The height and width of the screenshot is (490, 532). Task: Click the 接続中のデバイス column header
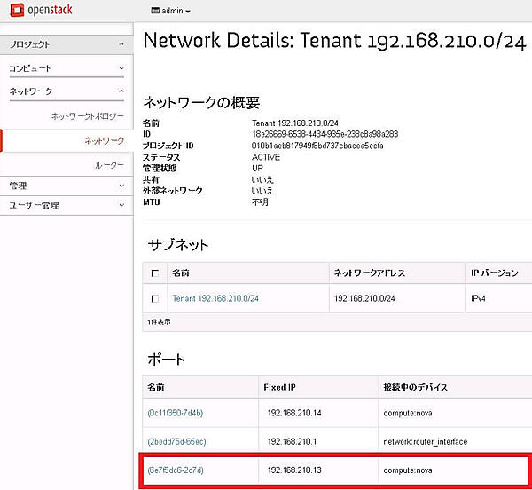click(x=416, y=387)
